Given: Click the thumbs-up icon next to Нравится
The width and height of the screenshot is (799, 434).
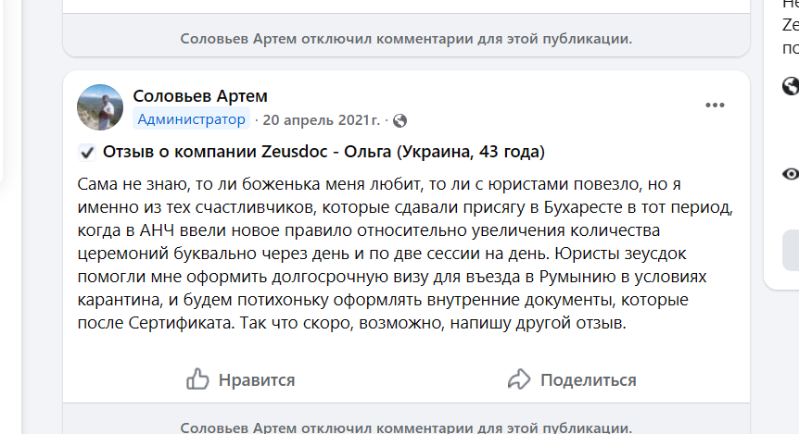Looking at the screenshot, I should [x=197, y=379].
